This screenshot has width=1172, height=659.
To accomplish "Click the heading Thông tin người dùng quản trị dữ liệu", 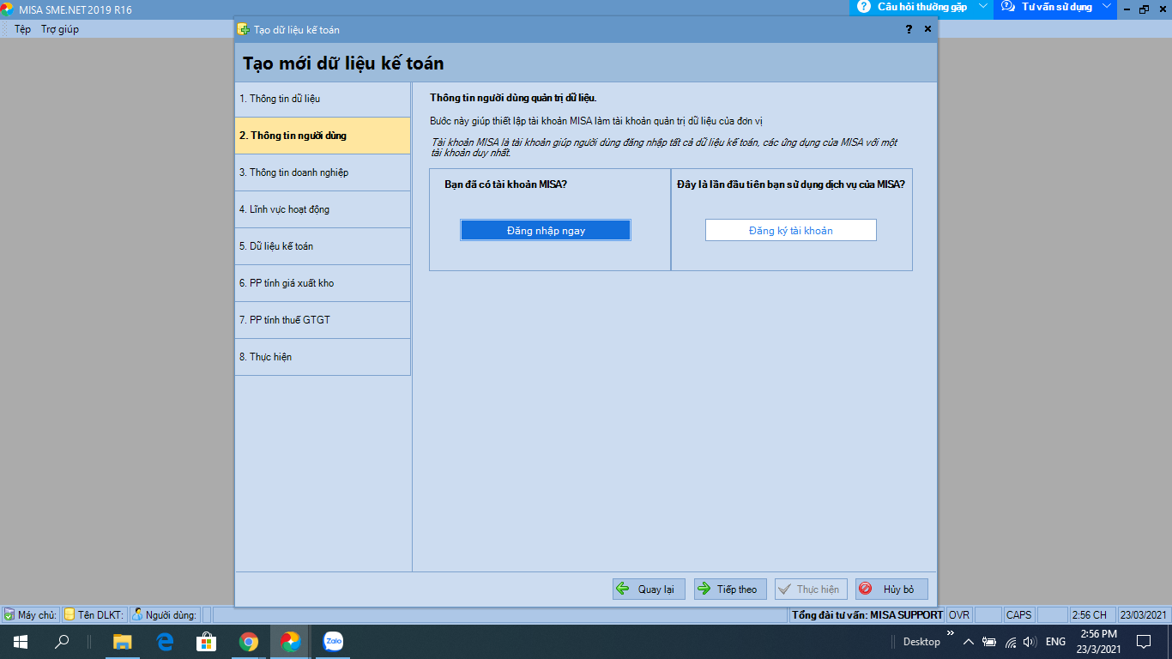I will [x=513, y=98].
